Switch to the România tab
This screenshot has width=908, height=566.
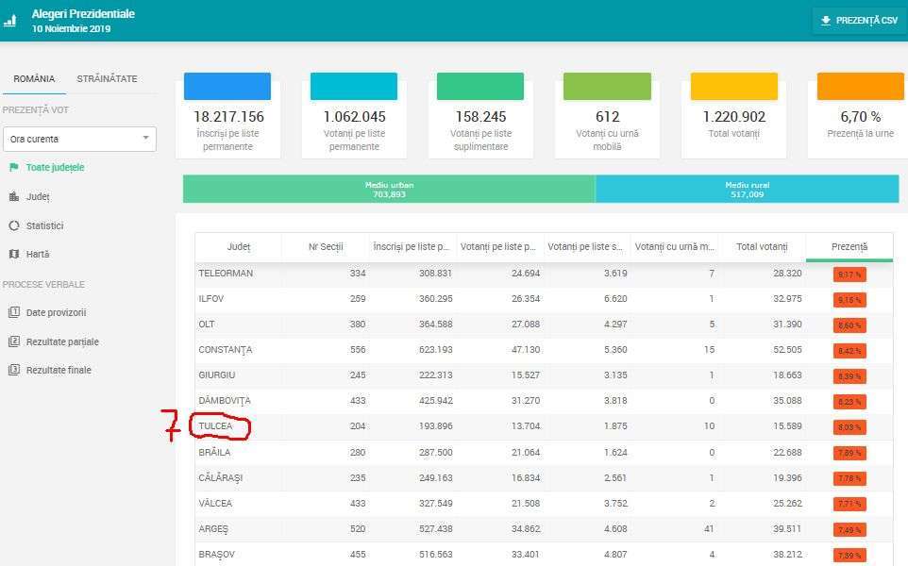pos(34,79)
